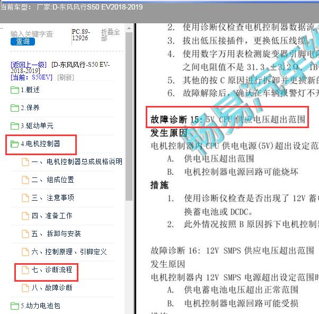Image resolution: width=319 pixels, height=314 pixels.
Task: Open folder icon of 2.保养
Action: [15, 107]
